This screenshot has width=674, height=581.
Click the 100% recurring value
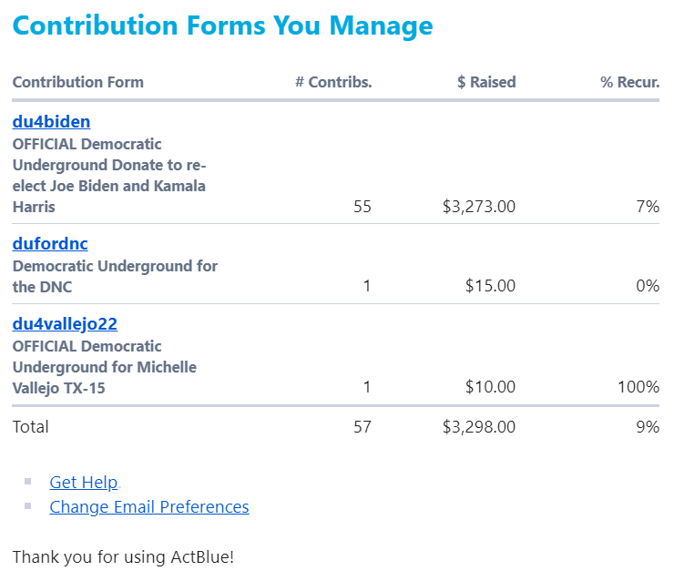click(638, 387)
